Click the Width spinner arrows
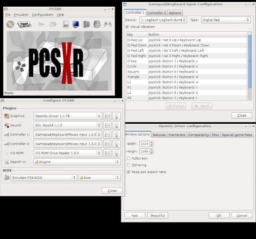 coord(152,144)
